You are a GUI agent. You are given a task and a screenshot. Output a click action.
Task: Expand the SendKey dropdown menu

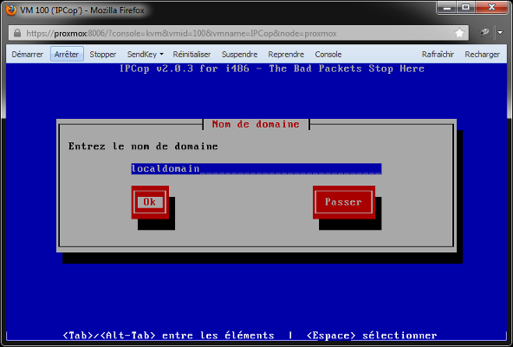coord(146,55)
